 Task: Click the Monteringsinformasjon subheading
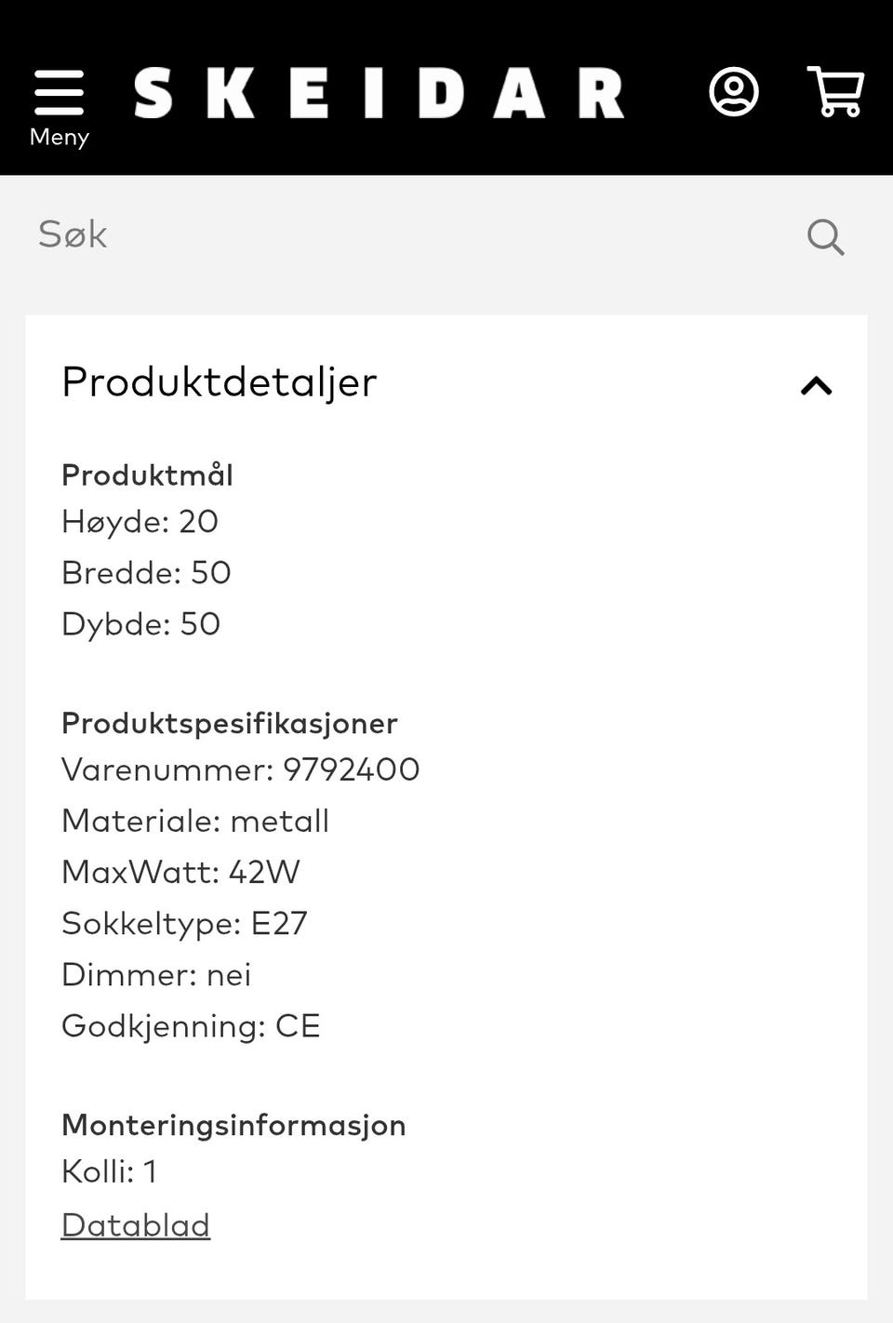pyautogui.click(x=233, y=1125)
